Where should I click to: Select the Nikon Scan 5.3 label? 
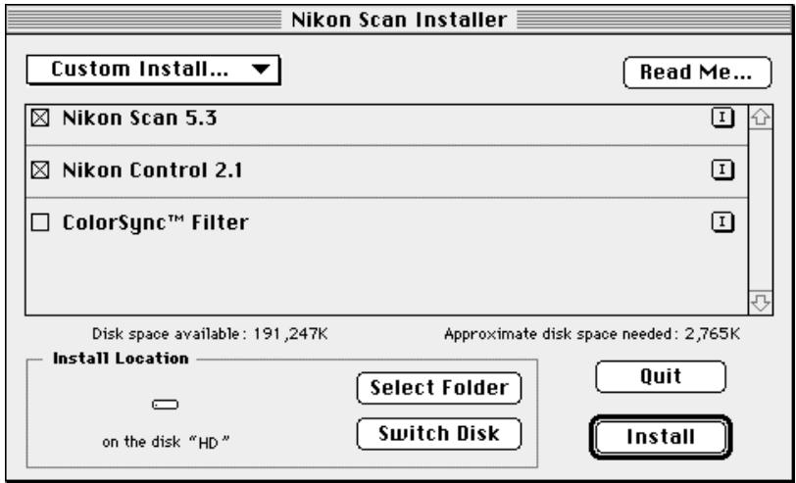pyautogui.click(x=139, y=119)
